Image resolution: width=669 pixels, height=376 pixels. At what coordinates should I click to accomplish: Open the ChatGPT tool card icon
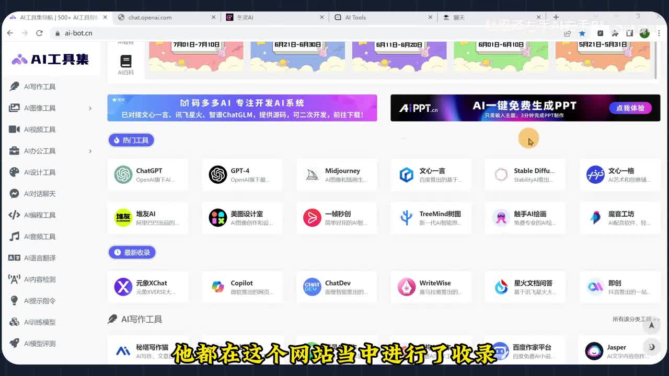123,174
